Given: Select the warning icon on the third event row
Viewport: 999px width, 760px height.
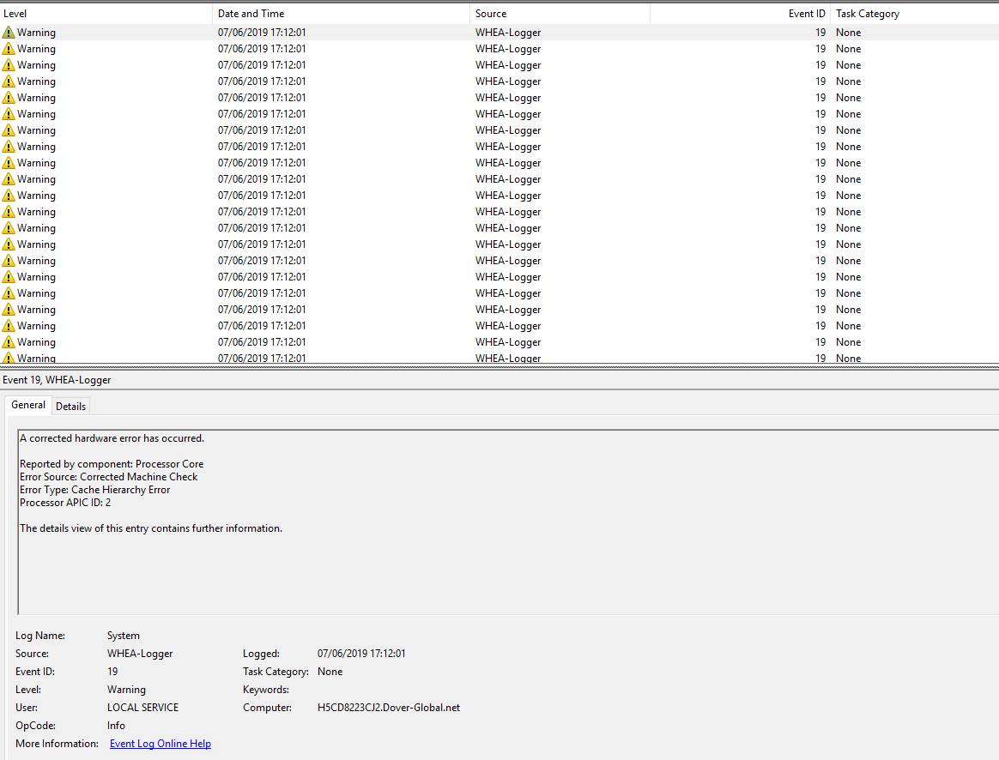Looking at the screenshot, I should click(x=8, y=64).
